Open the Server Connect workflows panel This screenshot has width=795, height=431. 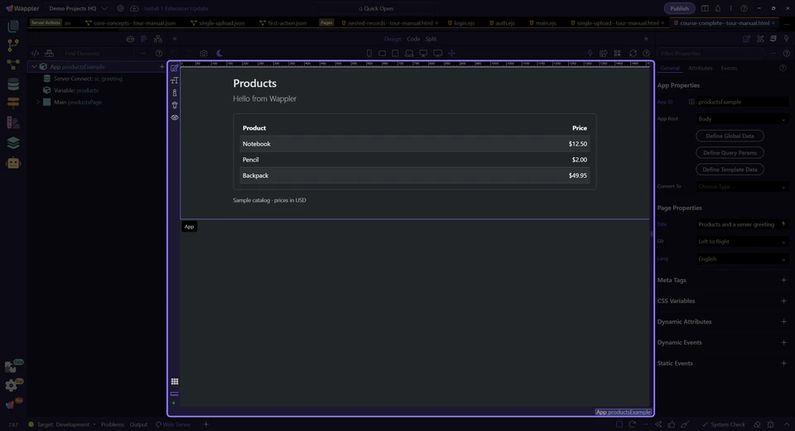click(13, 65)
